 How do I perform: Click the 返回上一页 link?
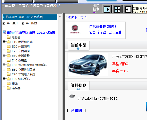pyautogui.click(x=76, y=18)
